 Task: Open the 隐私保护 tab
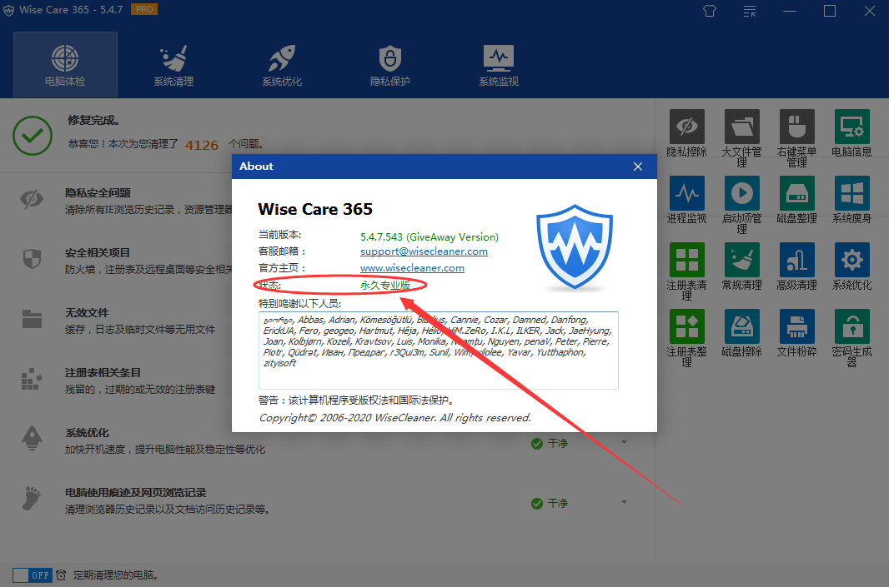[x=390, y=65]
